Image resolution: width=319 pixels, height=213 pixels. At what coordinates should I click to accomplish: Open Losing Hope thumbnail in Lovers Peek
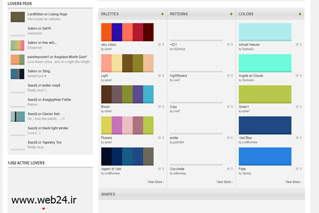click(x=18, y=17)
